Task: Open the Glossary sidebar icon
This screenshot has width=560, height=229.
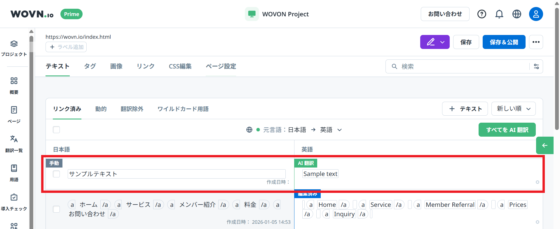Action: click(x=14, y=172)
